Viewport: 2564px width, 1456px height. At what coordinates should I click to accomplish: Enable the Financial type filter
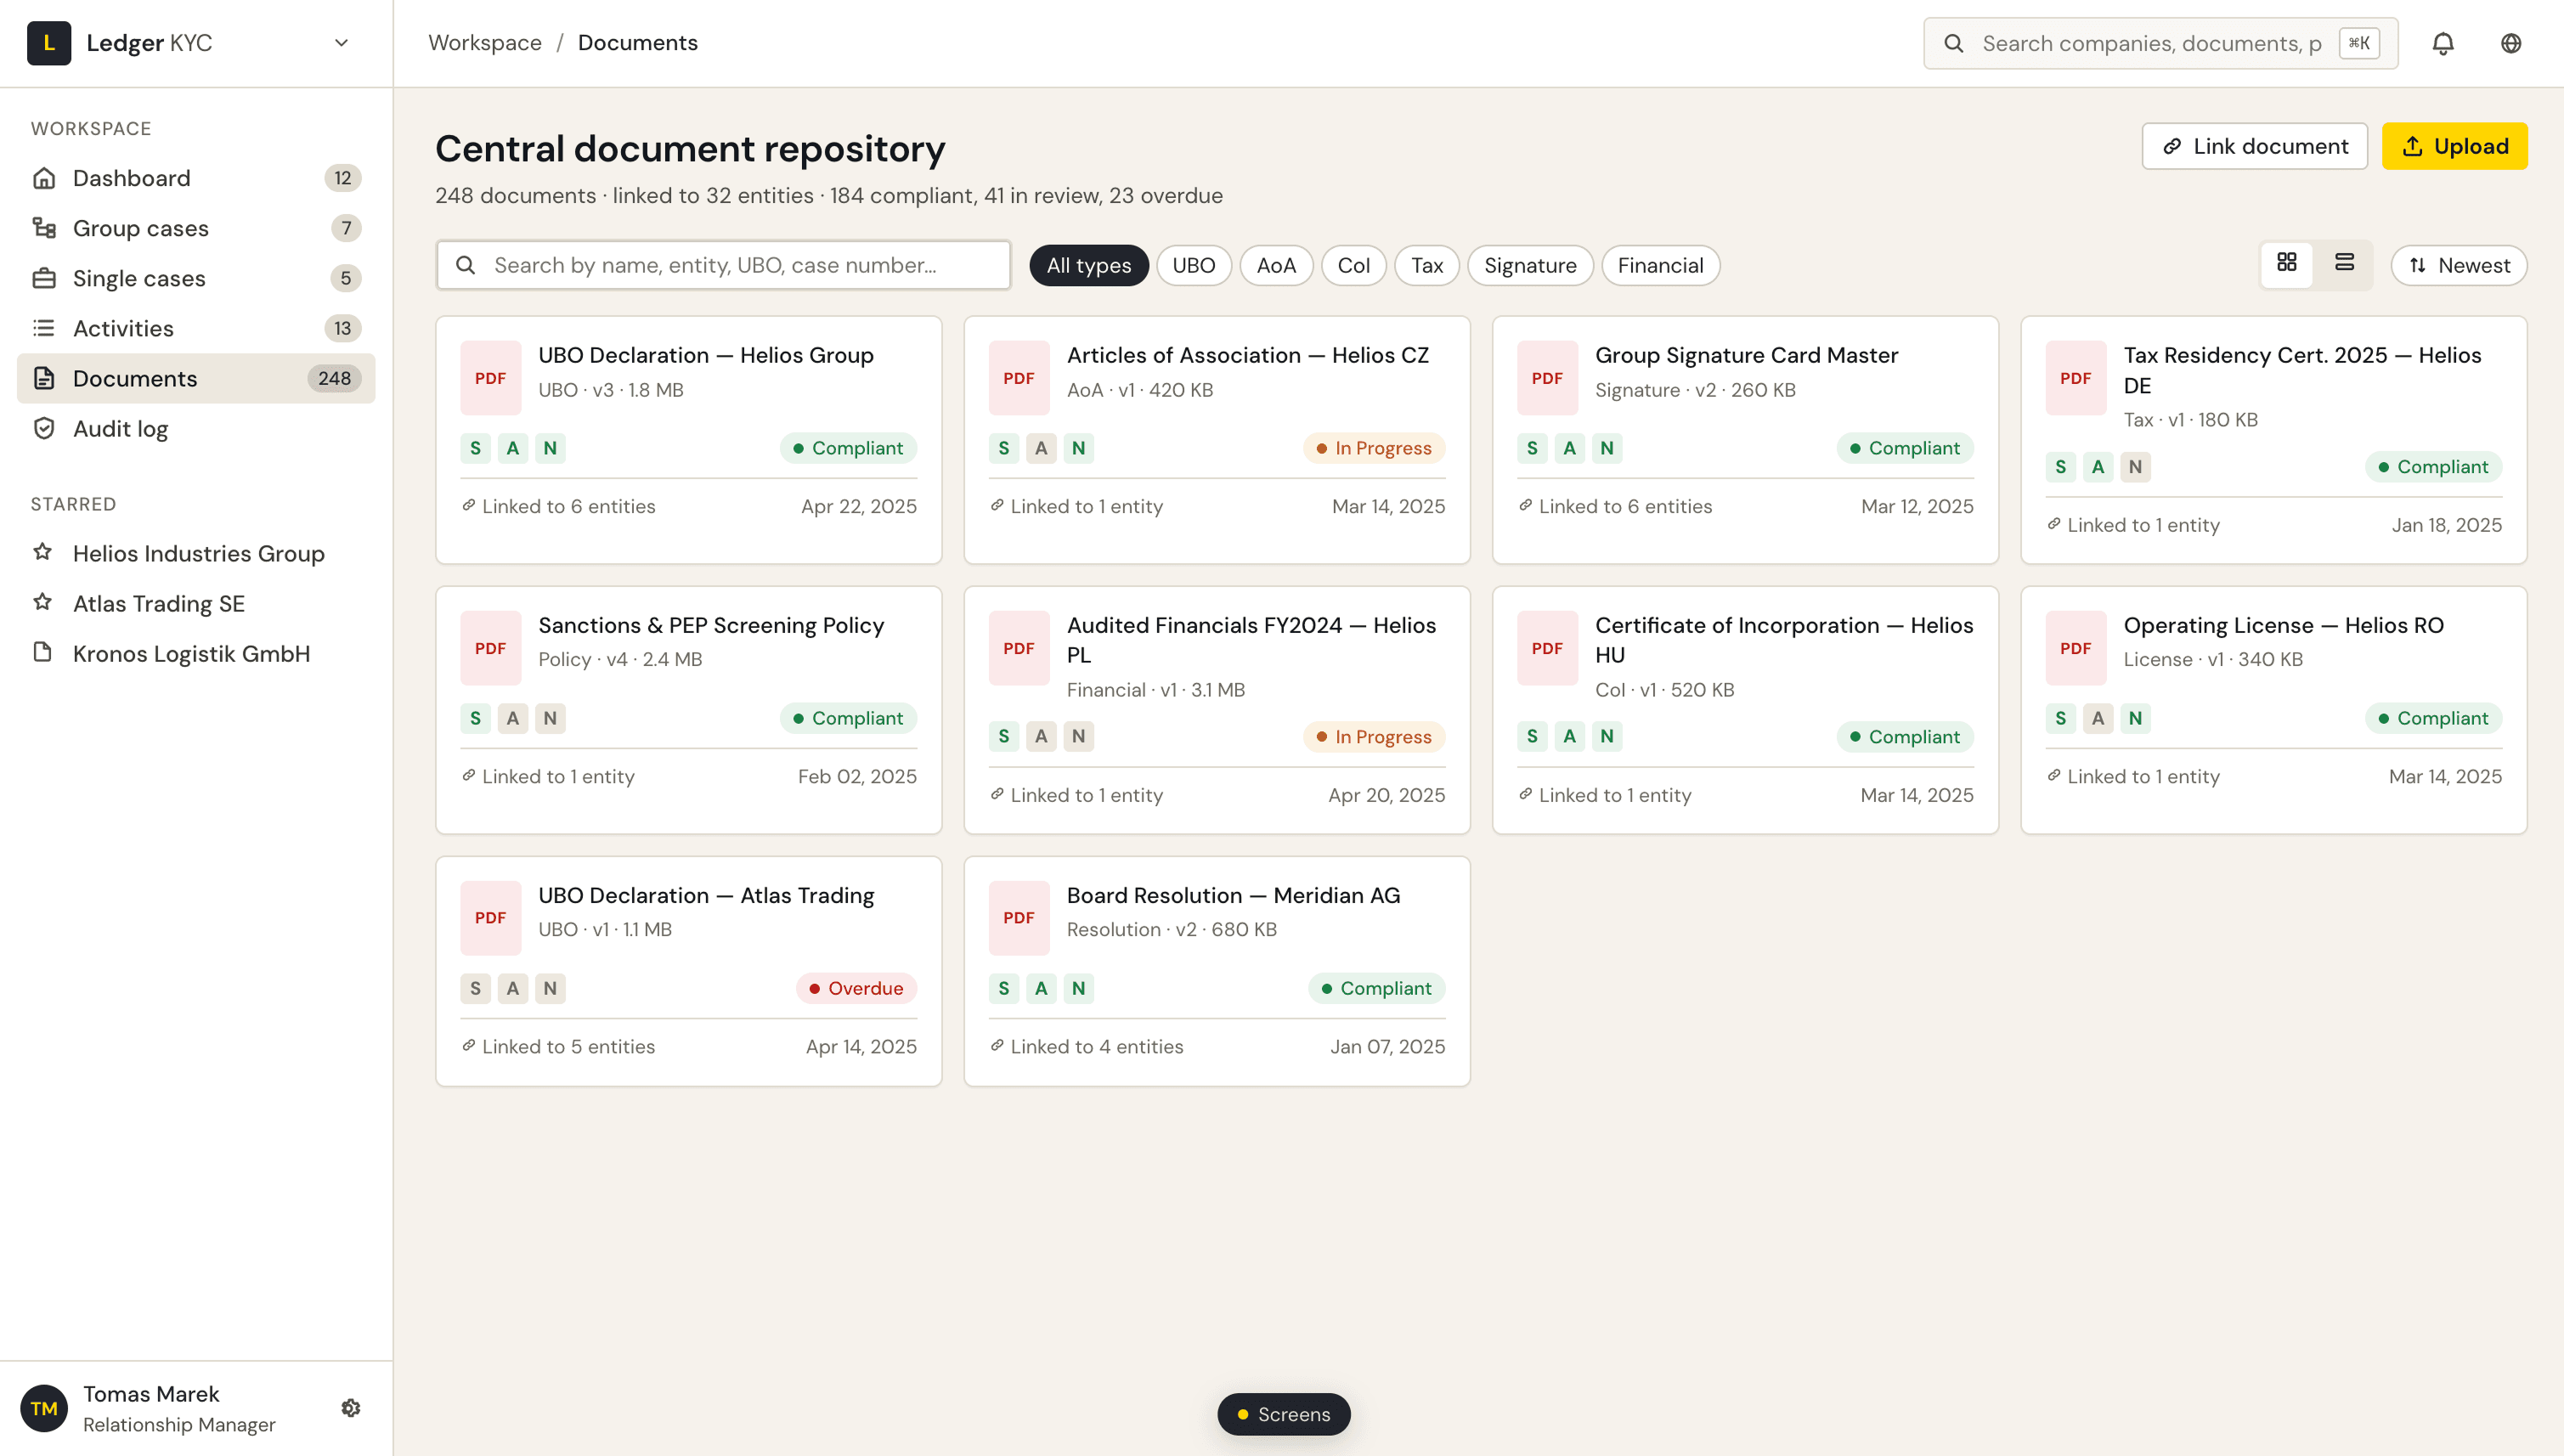[1660, 265]
